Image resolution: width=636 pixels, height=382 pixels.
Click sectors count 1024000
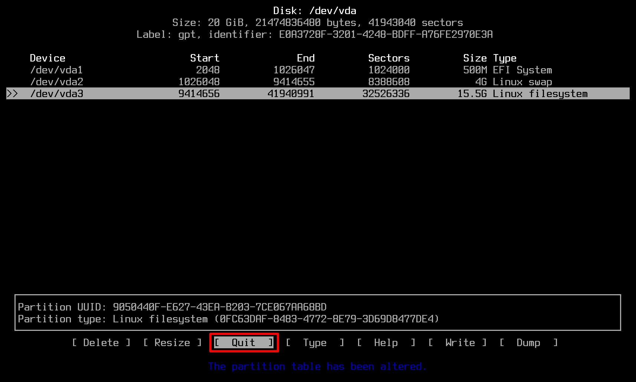point(389,70)
